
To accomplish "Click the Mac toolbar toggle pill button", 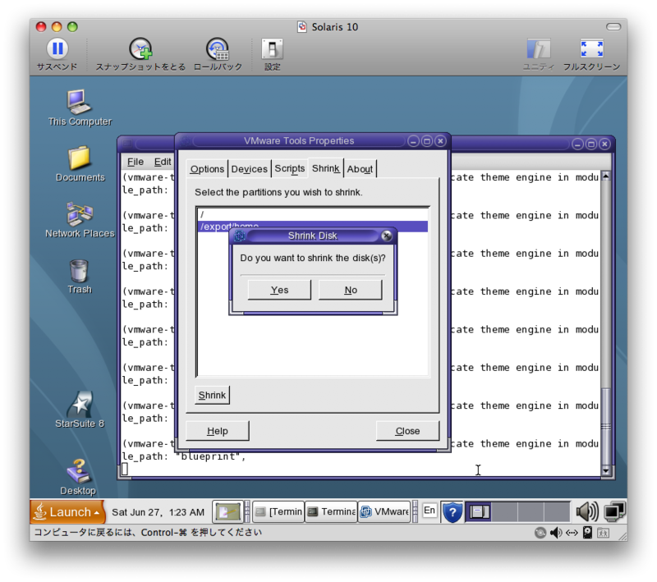I will click(x=613, y=27).
